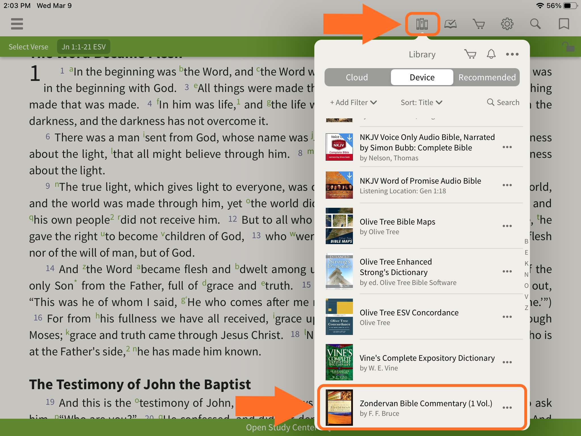Viewport: 581px width, 436px height.
Task: Tap the lock icon on green bar
Action: [x=568, y=47]
